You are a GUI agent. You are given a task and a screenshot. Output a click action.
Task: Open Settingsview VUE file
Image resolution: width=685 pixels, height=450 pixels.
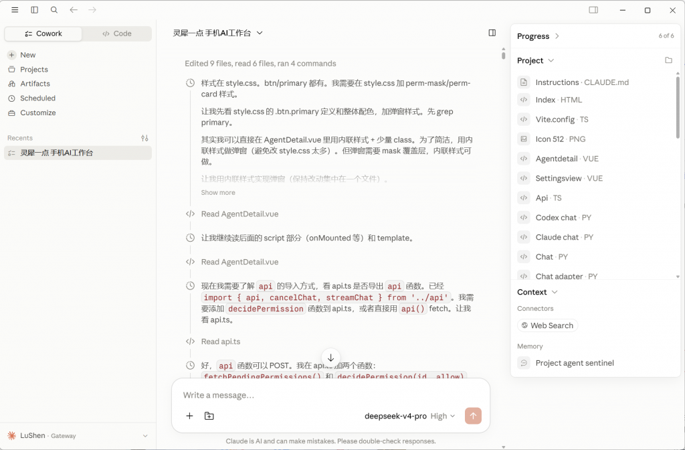click(x=569, y=178)
